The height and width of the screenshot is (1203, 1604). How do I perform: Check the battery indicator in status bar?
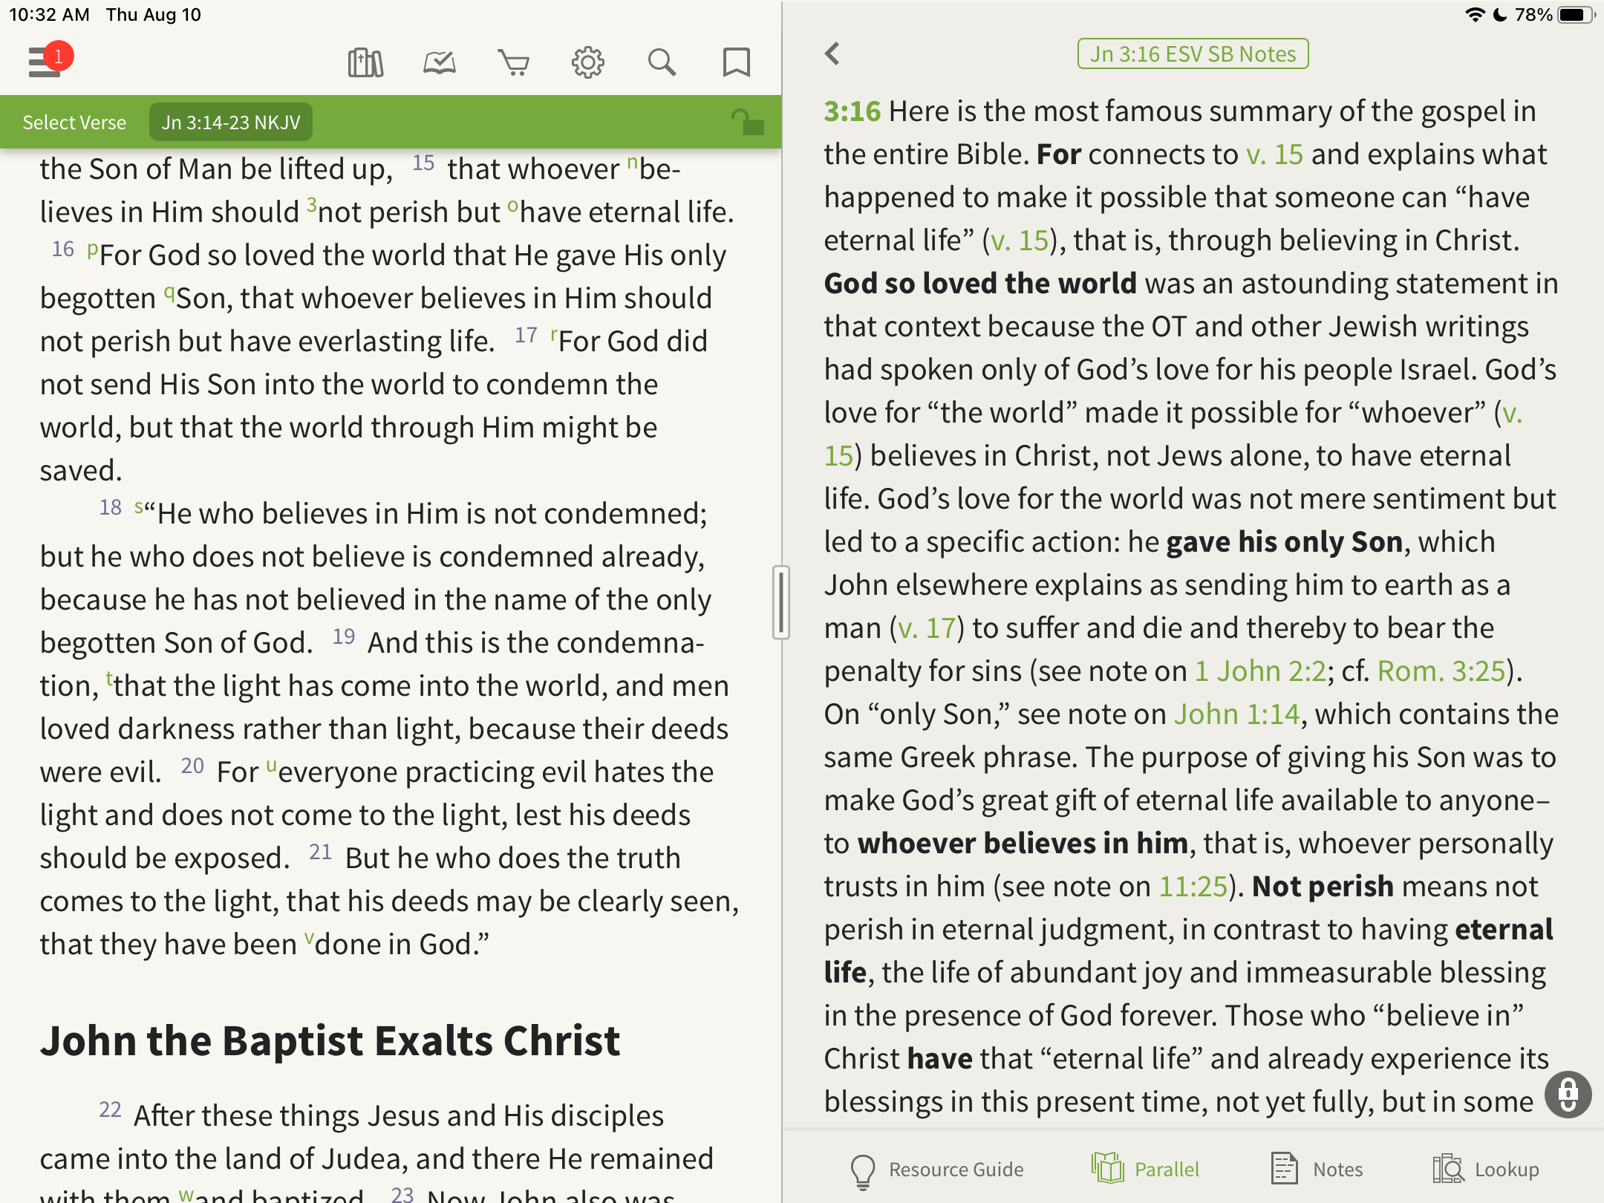click(1577, 15)
